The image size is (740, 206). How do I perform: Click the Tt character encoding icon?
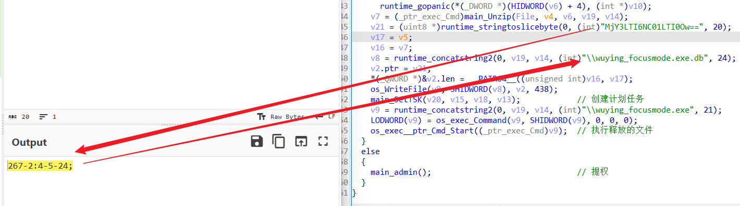(x=262, y=117)
